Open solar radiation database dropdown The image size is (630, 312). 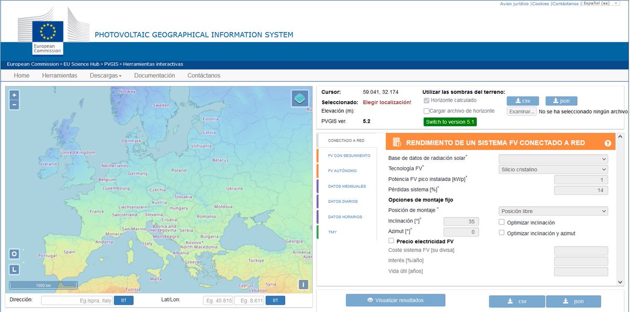(x=553, y=159)
